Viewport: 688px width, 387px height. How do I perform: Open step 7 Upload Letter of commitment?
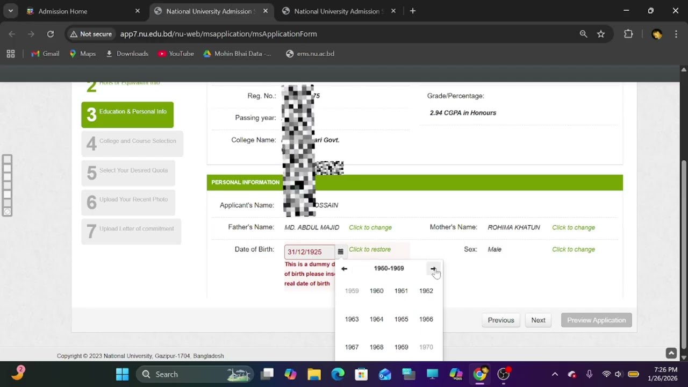point(131,232)
